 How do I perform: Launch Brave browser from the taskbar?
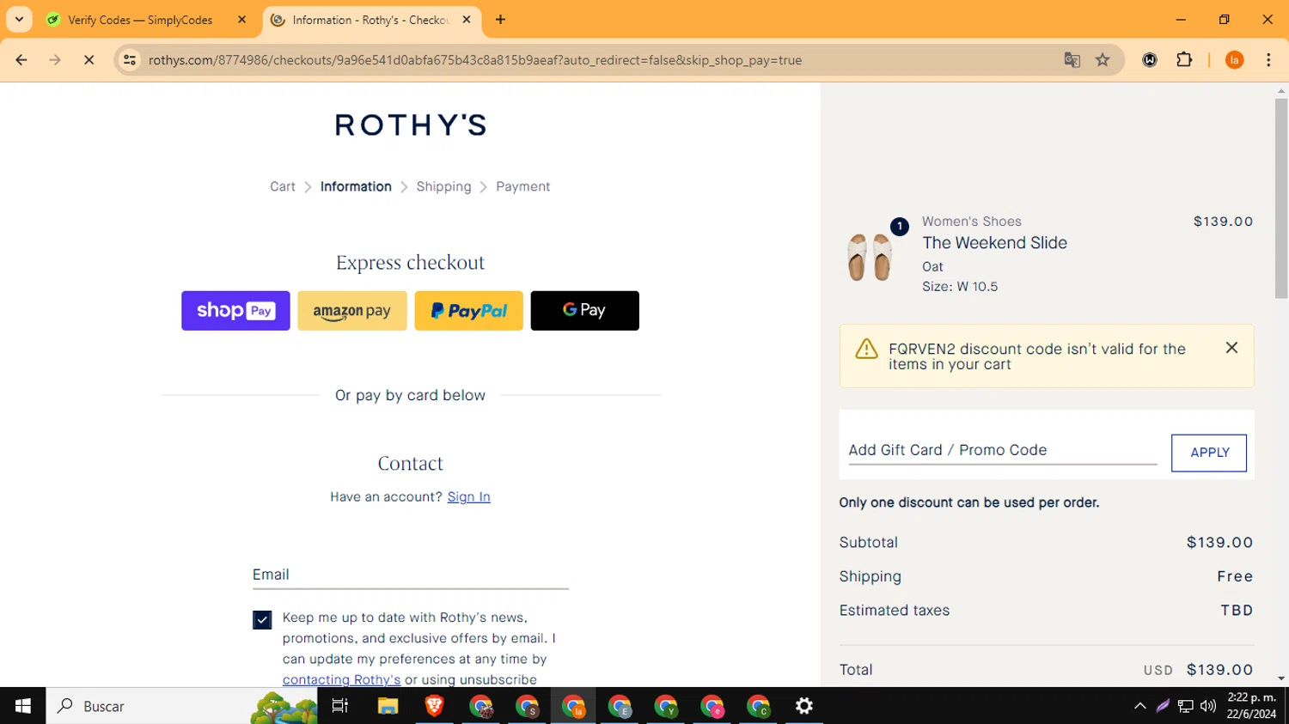(434, 706)
